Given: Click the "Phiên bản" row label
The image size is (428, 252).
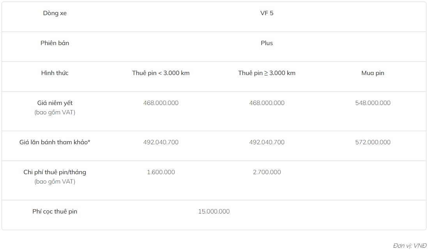Looking at the screenshot, I should coord(55,43).
